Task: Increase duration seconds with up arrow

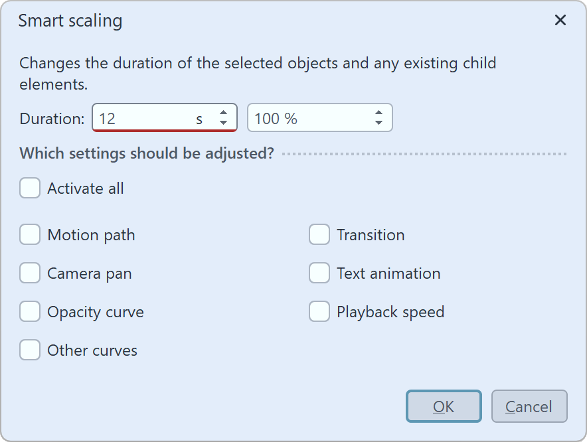Action: pyautogui.click(x=224, y=113)
